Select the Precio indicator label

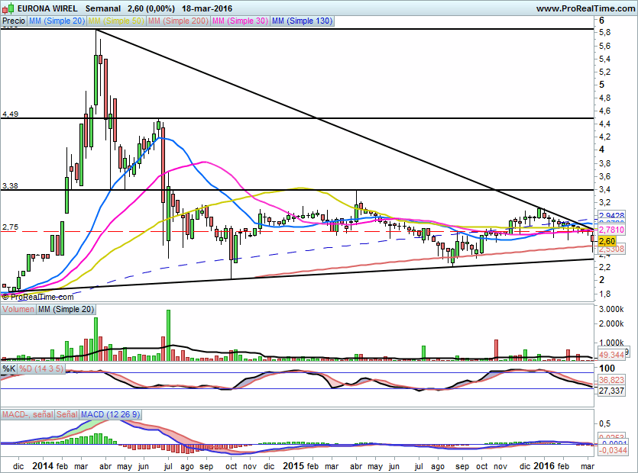pos(15,21)
